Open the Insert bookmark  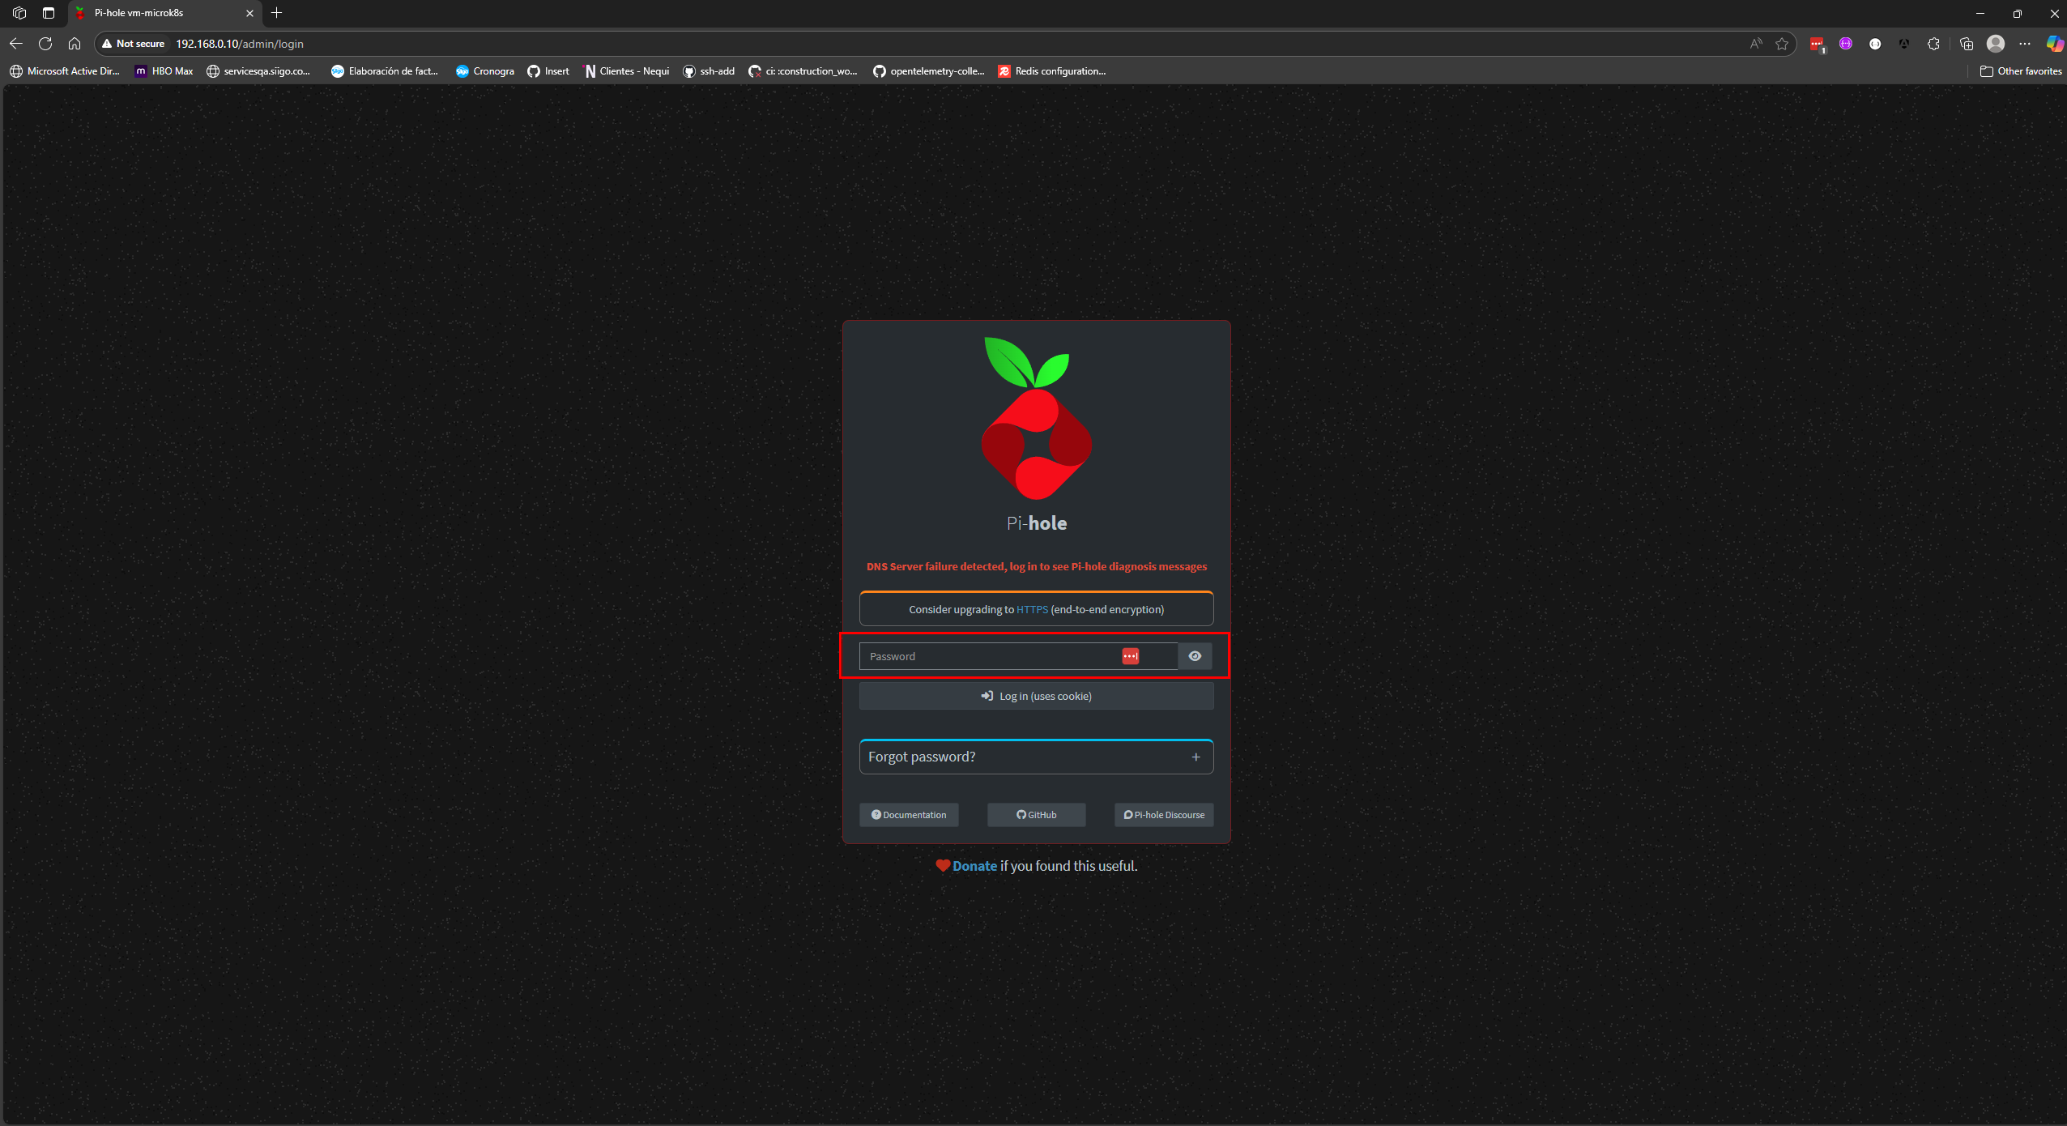[x=548, y=71]
